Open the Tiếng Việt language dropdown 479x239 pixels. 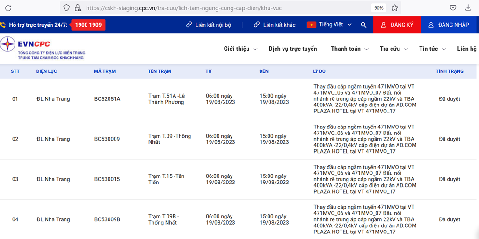(x=329, y=25)
